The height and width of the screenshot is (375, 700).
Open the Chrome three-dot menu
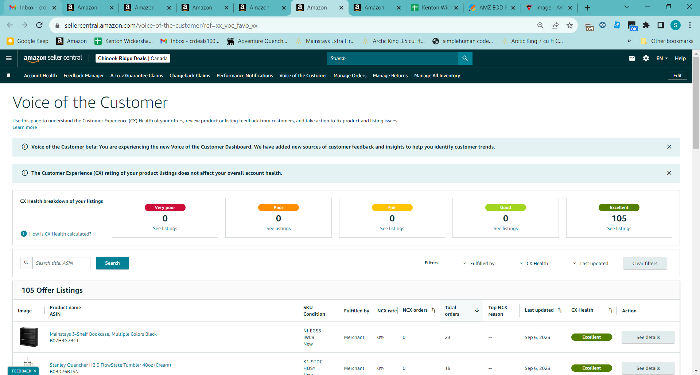click(x=690, y=25)
